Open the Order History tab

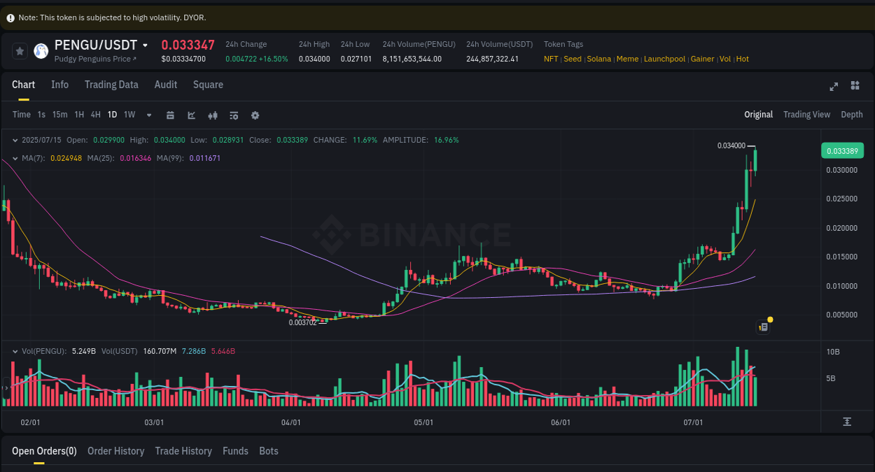pos(115,451)
